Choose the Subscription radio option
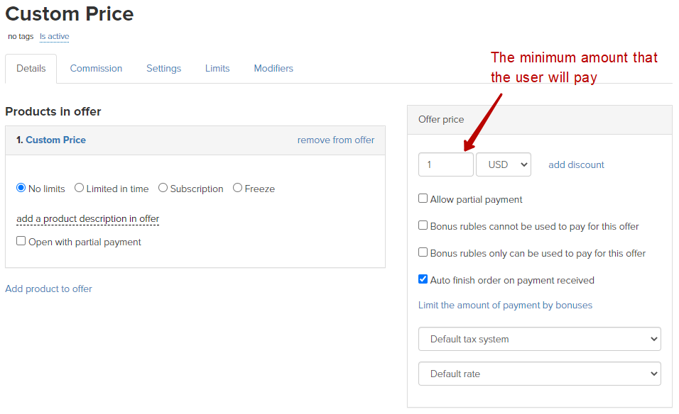The width and height of the screenshot is (679, 414). pos(163,189)
